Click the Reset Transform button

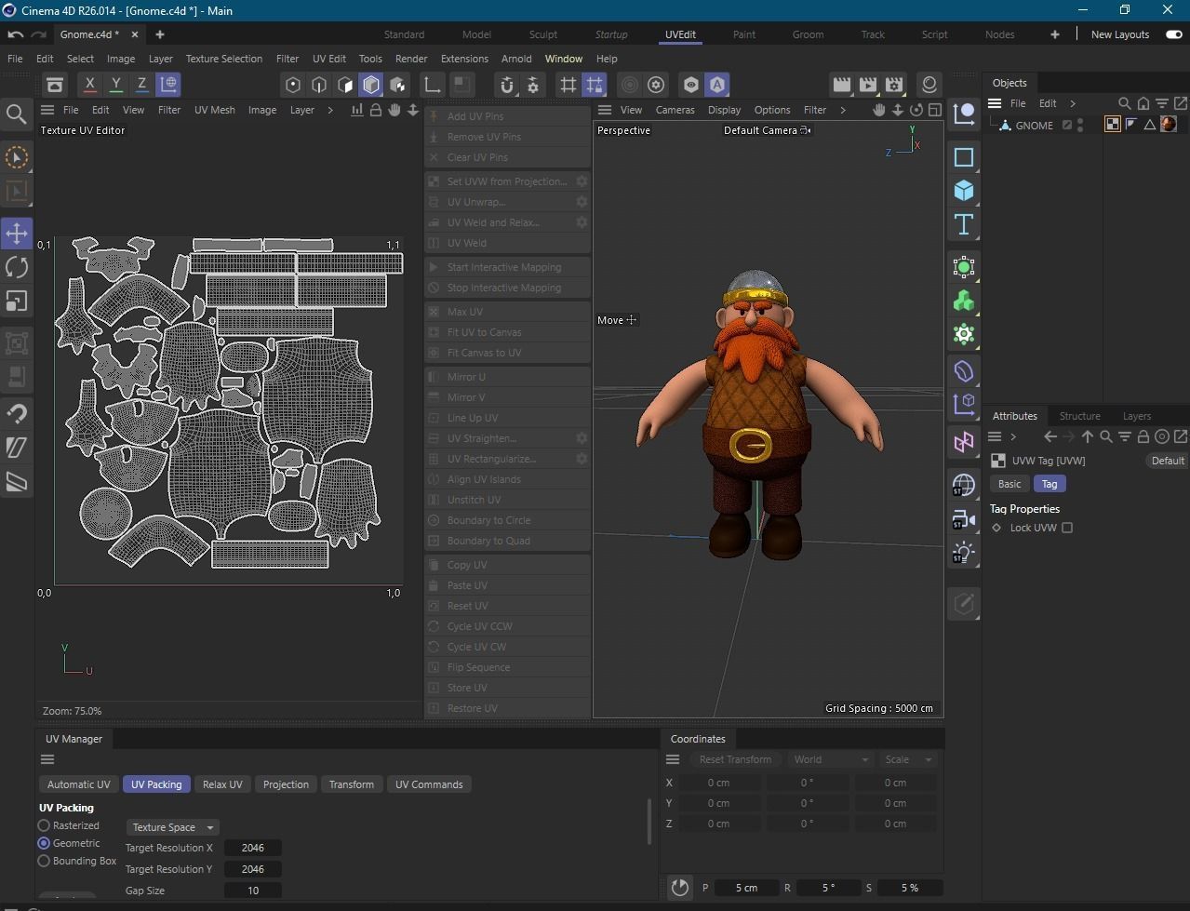(x=735, y=759)
